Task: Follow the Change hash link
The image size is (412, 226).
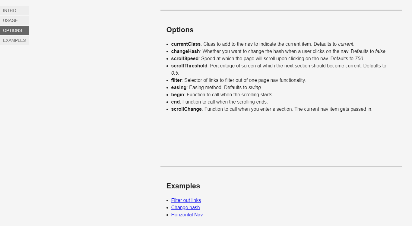Action: 185,207
